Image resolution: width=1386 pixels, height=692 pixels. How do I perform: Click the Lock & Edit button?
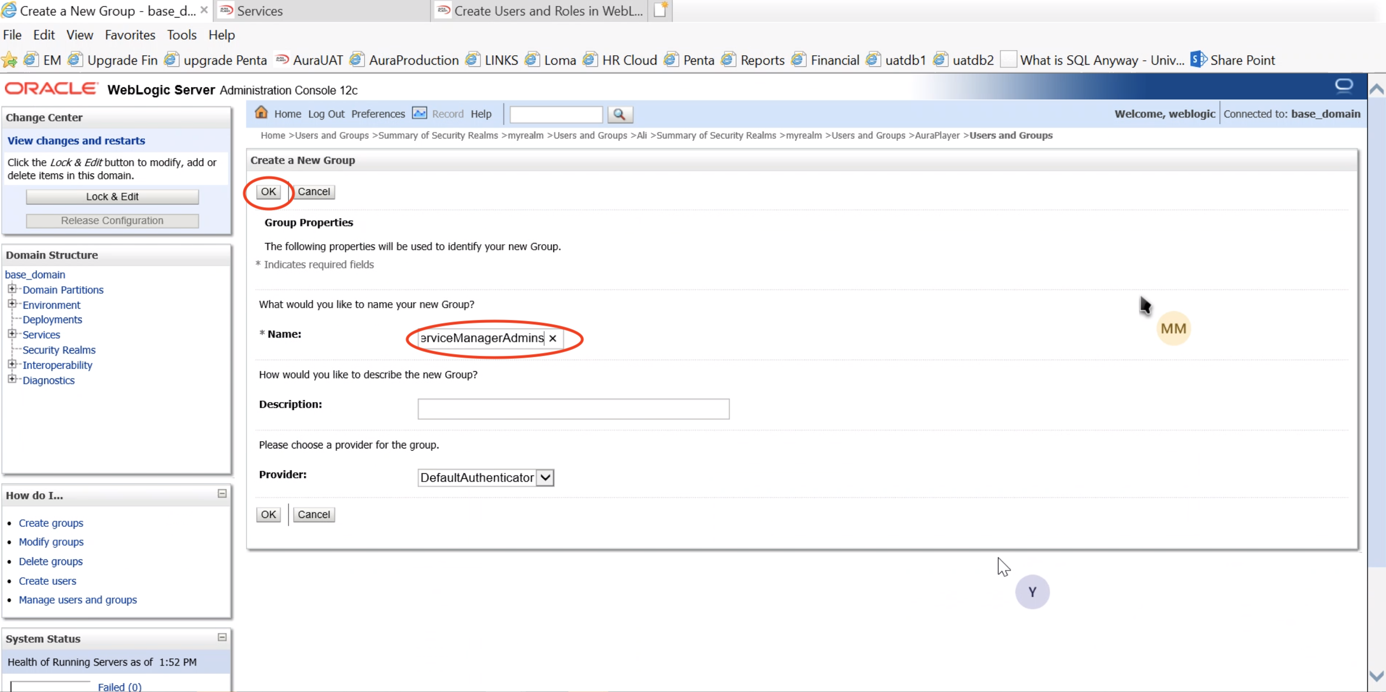pos(112,197)
